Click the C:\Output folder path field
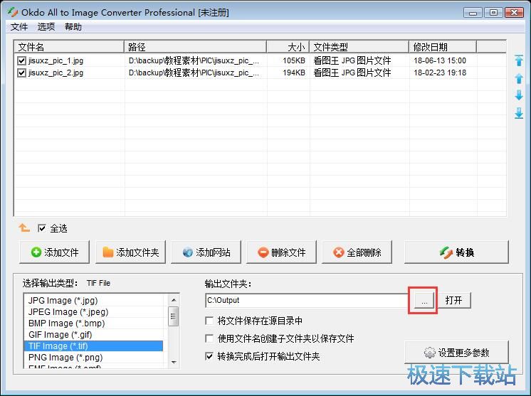 [x=307, y=300]
